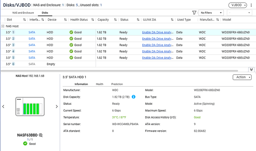
Task: Open the Health tab
Action: point(99,84)
